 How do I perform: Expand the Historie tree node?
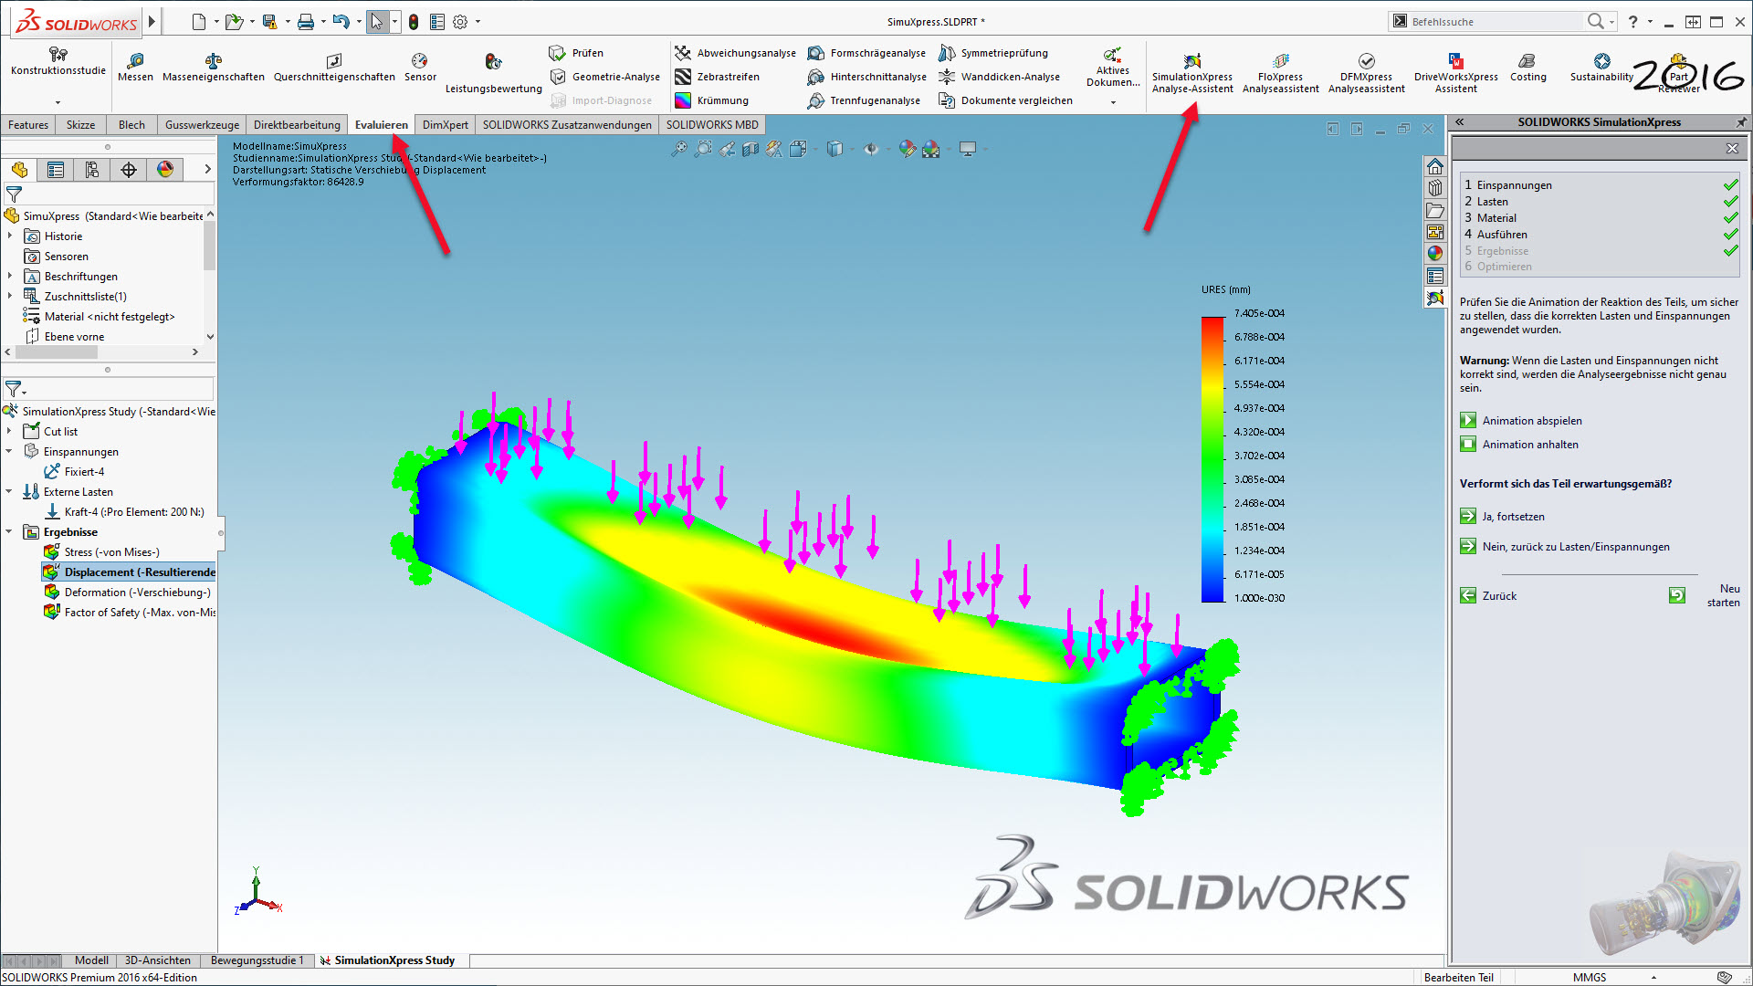(x=10, y=236)
